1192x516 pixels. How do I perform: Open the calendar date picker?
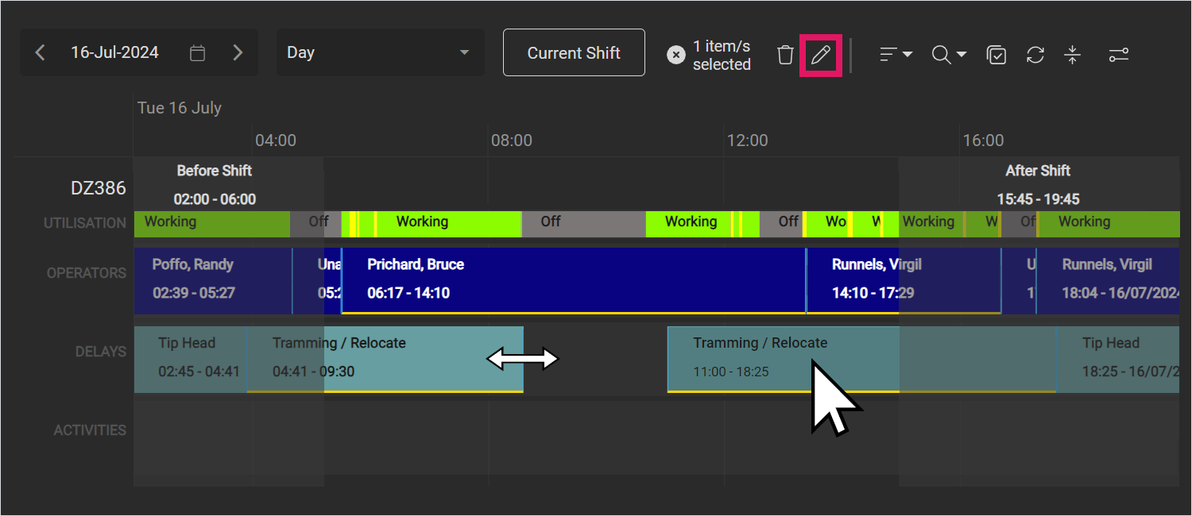click(x=198, y=53)
